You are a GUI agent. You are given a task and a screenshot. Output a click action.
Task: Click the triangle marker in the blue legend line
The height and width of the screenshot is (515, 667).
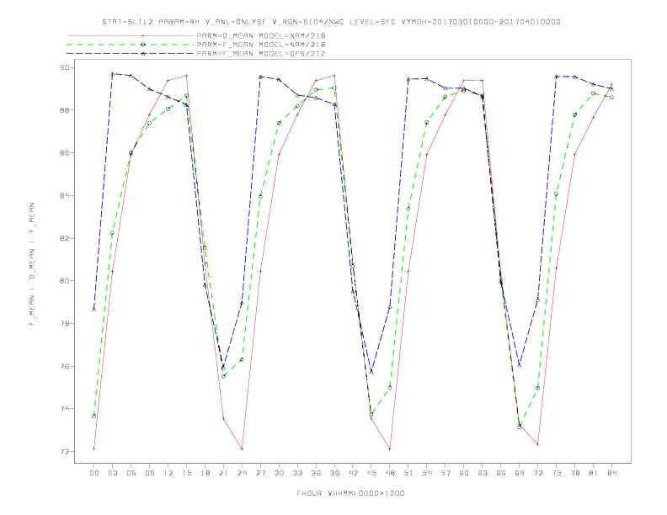[143, 54]
